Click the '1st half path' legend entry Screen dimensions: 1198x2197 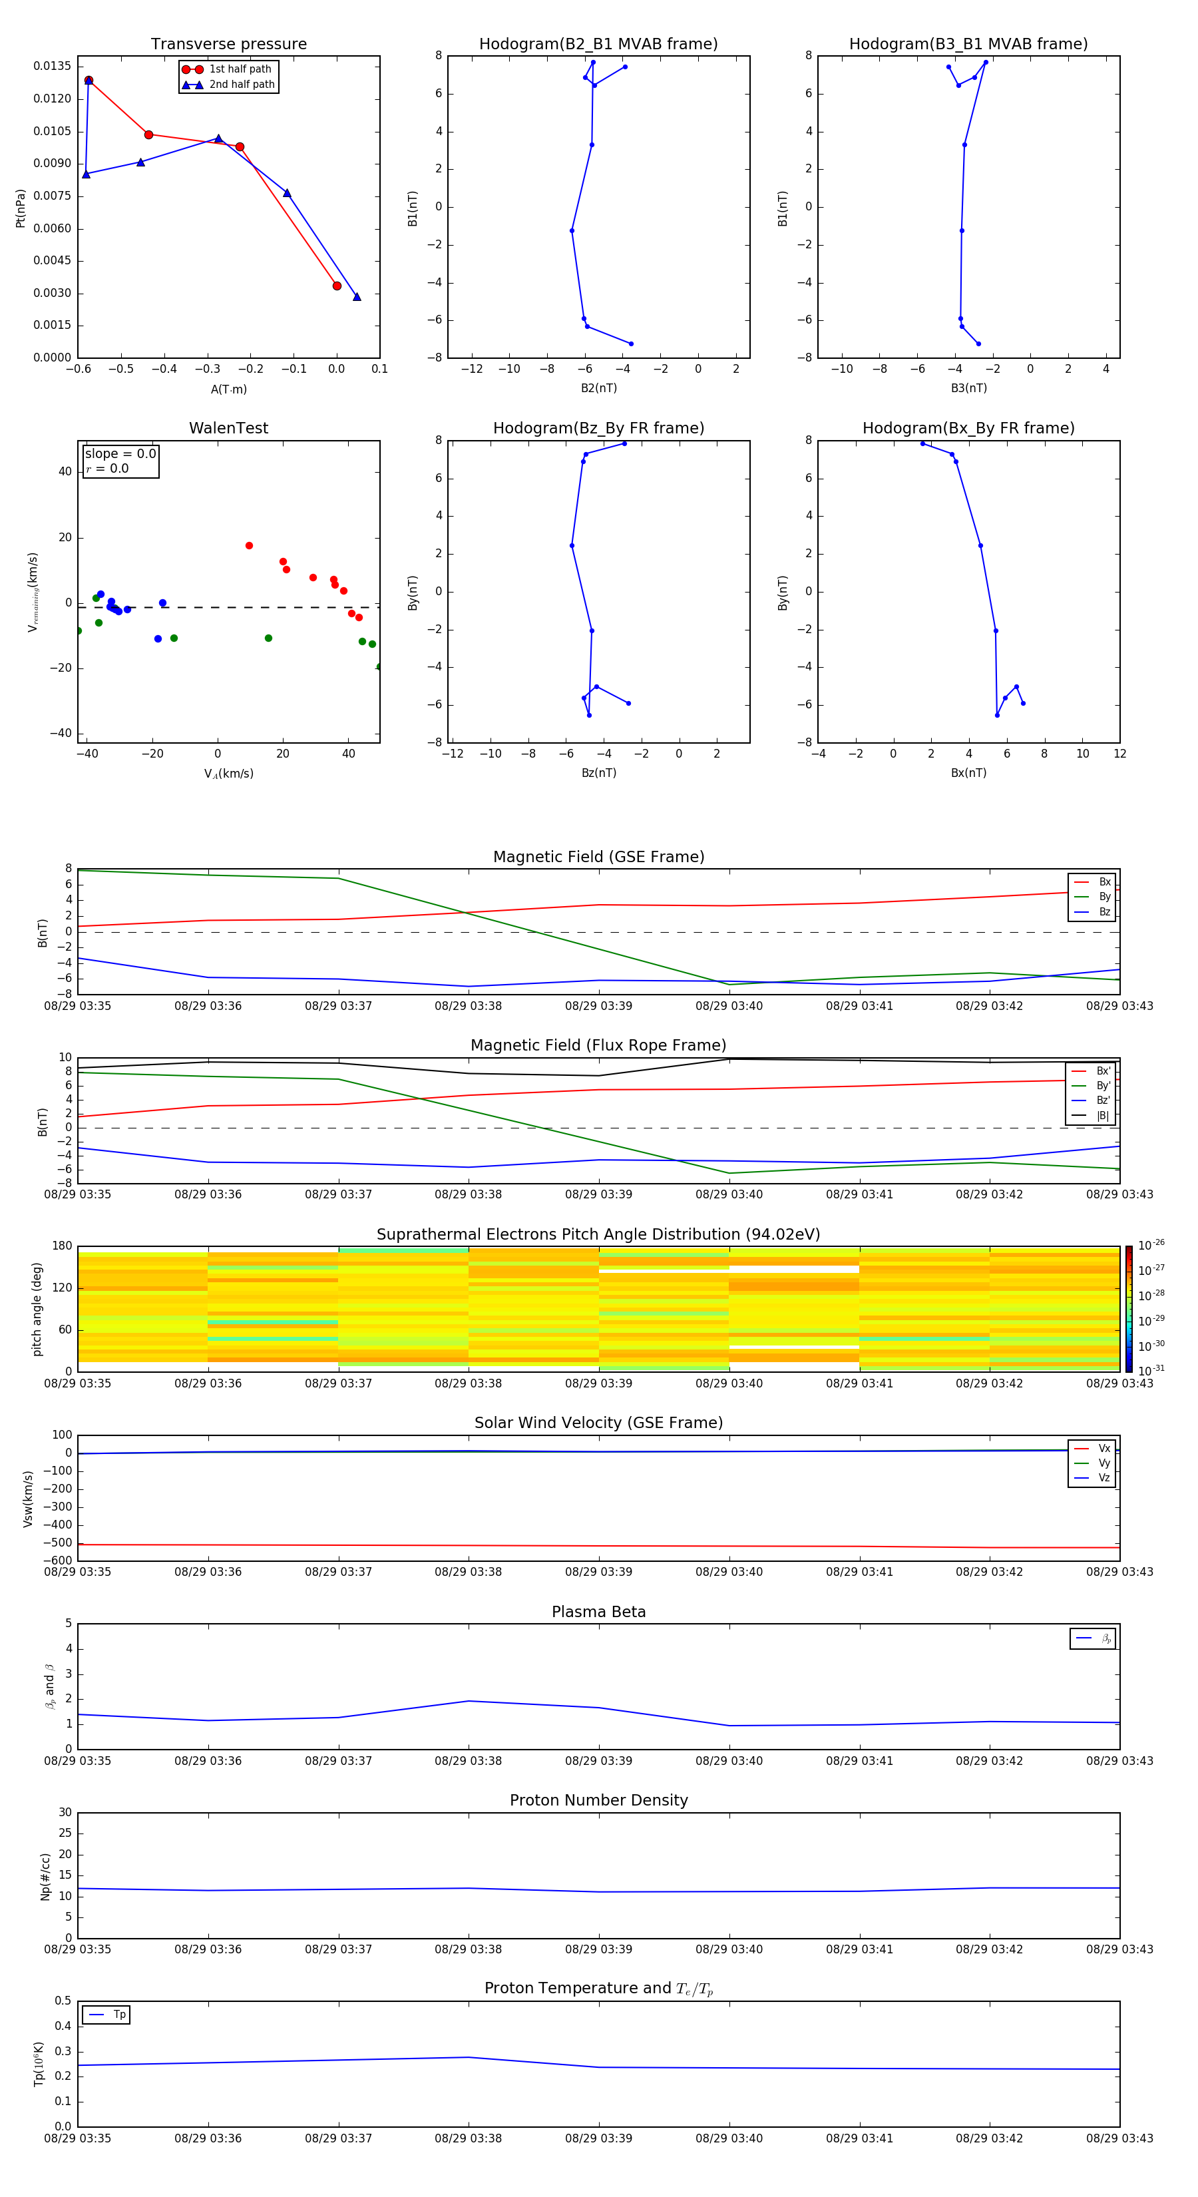click(x=228, y=69)
